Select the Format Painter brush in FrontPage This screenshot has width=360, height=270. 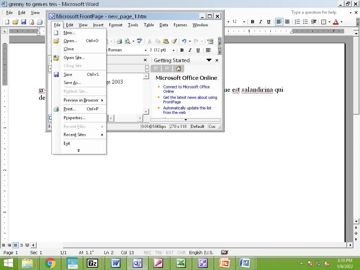174,41
